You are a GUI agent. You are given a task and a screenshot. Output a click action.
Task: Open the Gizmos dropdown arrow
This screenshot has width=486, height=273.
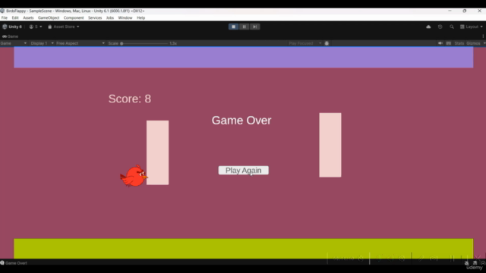point(484,43)
